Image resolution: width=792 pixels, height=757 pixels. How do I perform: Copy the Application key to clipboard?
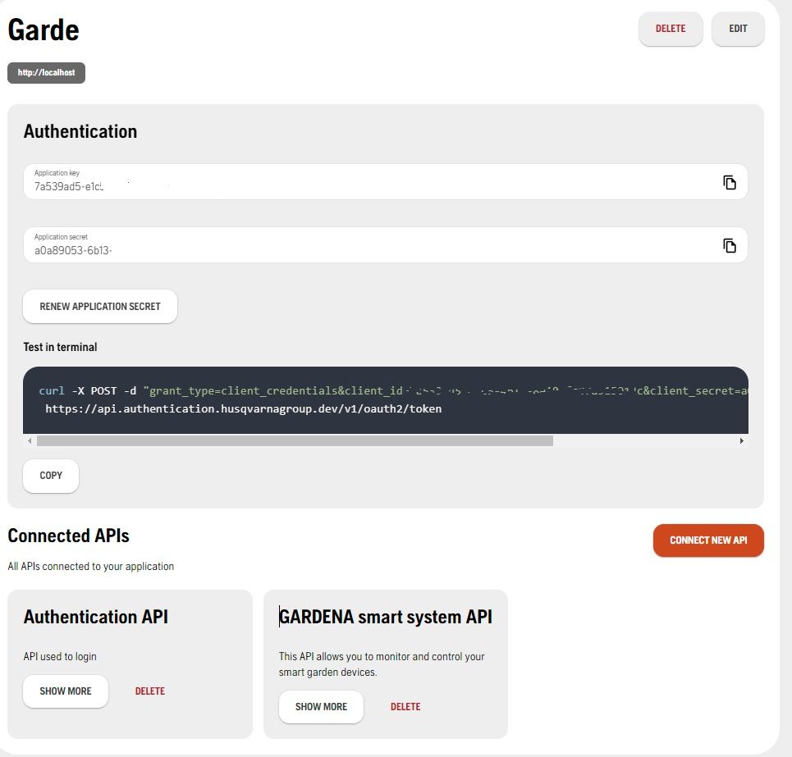click(x=729, y=182)
